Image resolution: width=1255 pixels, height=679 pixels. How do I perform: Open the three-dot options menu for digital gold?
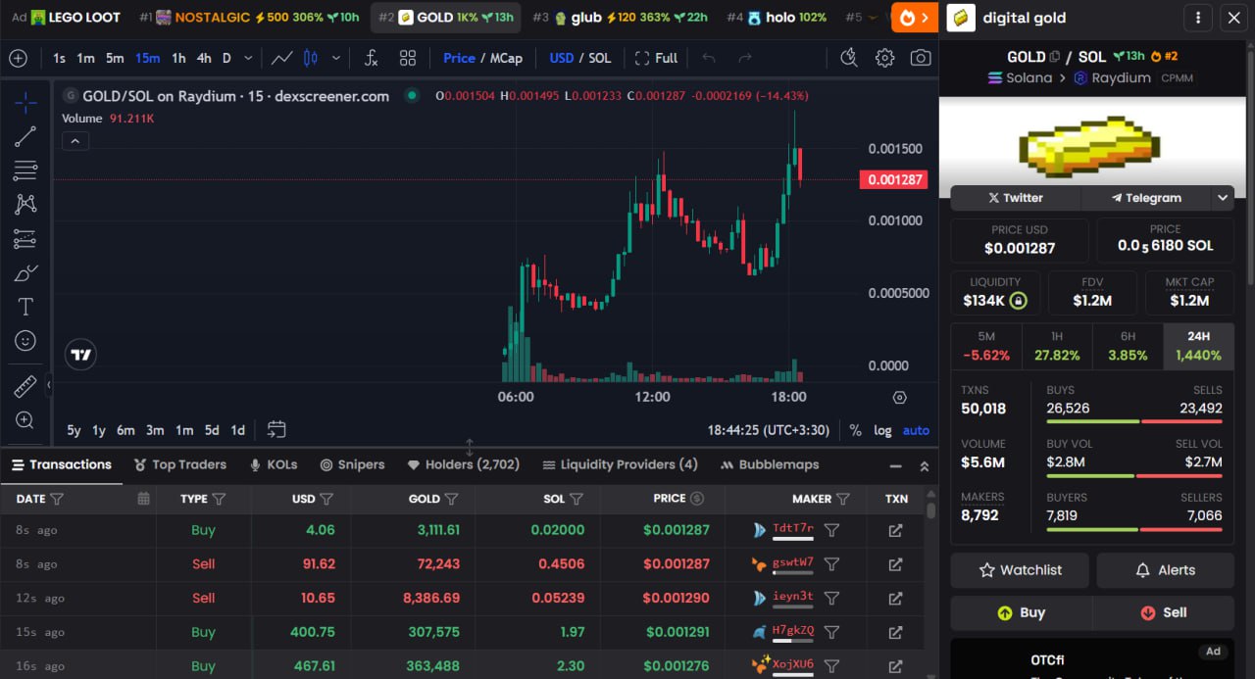[x=1197, y=18]
